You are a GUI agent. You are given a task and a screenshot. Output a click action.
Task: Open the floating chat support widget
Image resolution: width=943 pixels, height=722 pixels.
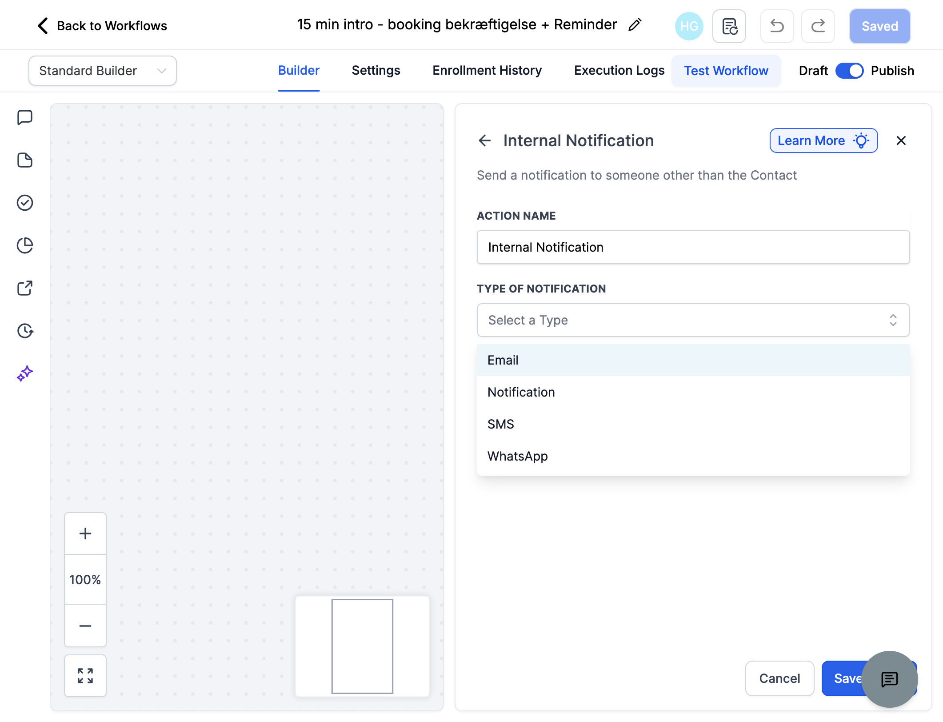click(x=890, y=679)
